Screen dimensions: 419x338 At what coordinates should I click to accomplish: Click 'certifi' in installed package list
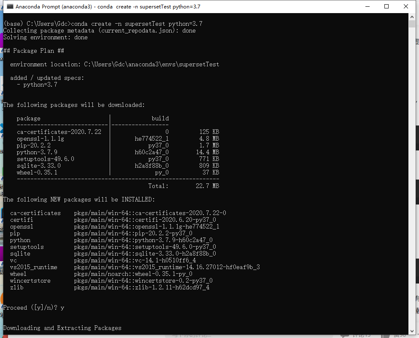click(22, 220)
